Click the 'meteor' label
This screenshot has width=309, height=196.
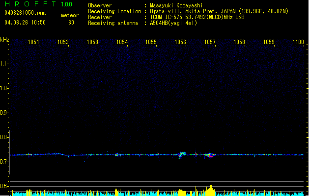pyautogui.click(x=70, y=15)
